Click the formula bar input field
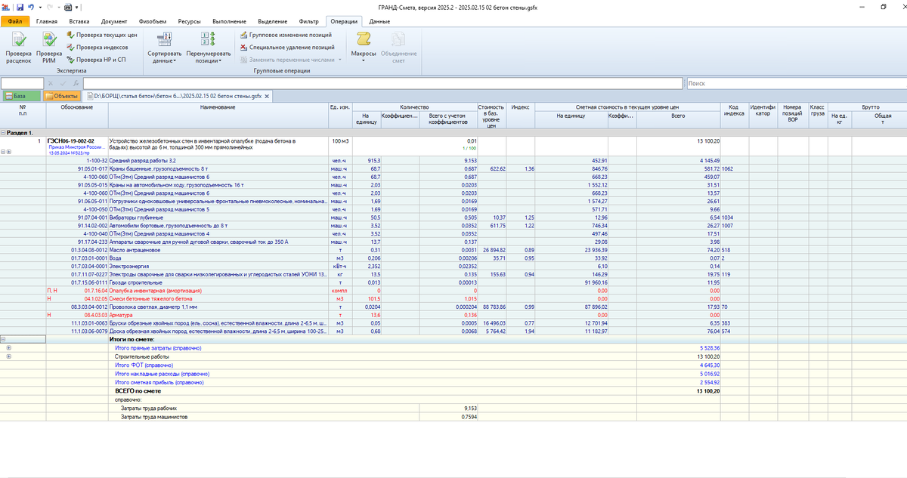This screenshot has height=478, width=907. pyautogui.click(x=382, y=83)
